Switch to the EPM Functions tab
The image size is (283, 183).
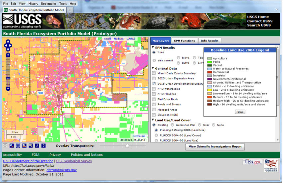click(x=185, y=41)
